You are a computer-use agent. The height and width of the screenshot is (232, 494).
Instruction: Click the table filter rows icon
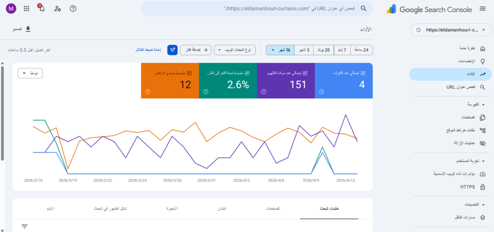[x=25, y=226]
